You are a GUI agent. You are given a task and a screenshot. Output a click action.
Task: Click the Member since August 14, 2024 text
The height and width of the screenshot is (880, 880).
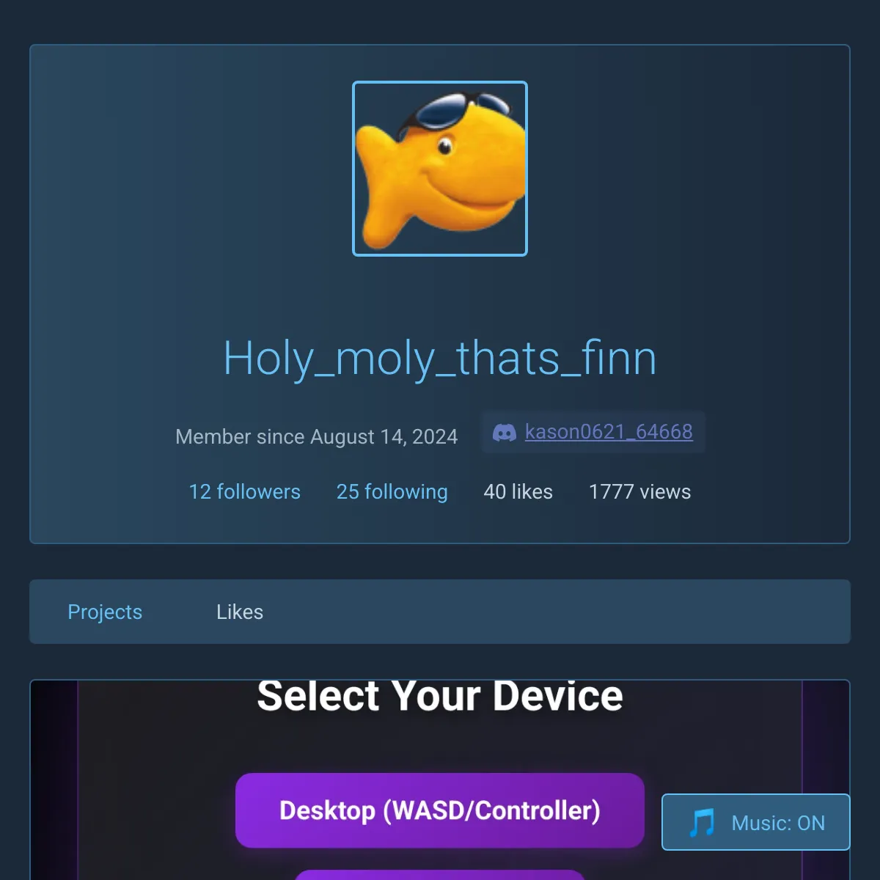[317, 437]
